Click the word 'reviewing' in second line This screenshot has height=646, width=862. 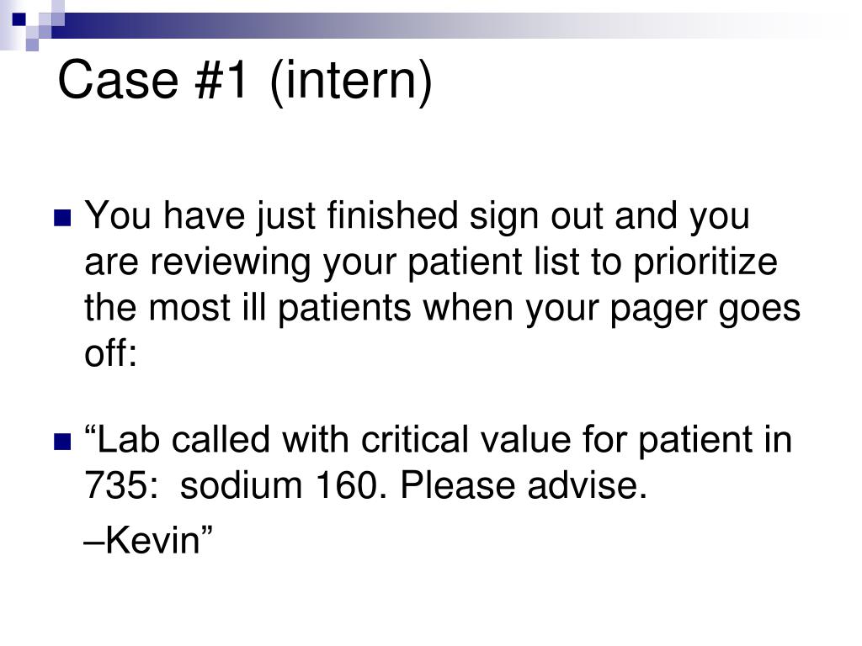point(231,263)
